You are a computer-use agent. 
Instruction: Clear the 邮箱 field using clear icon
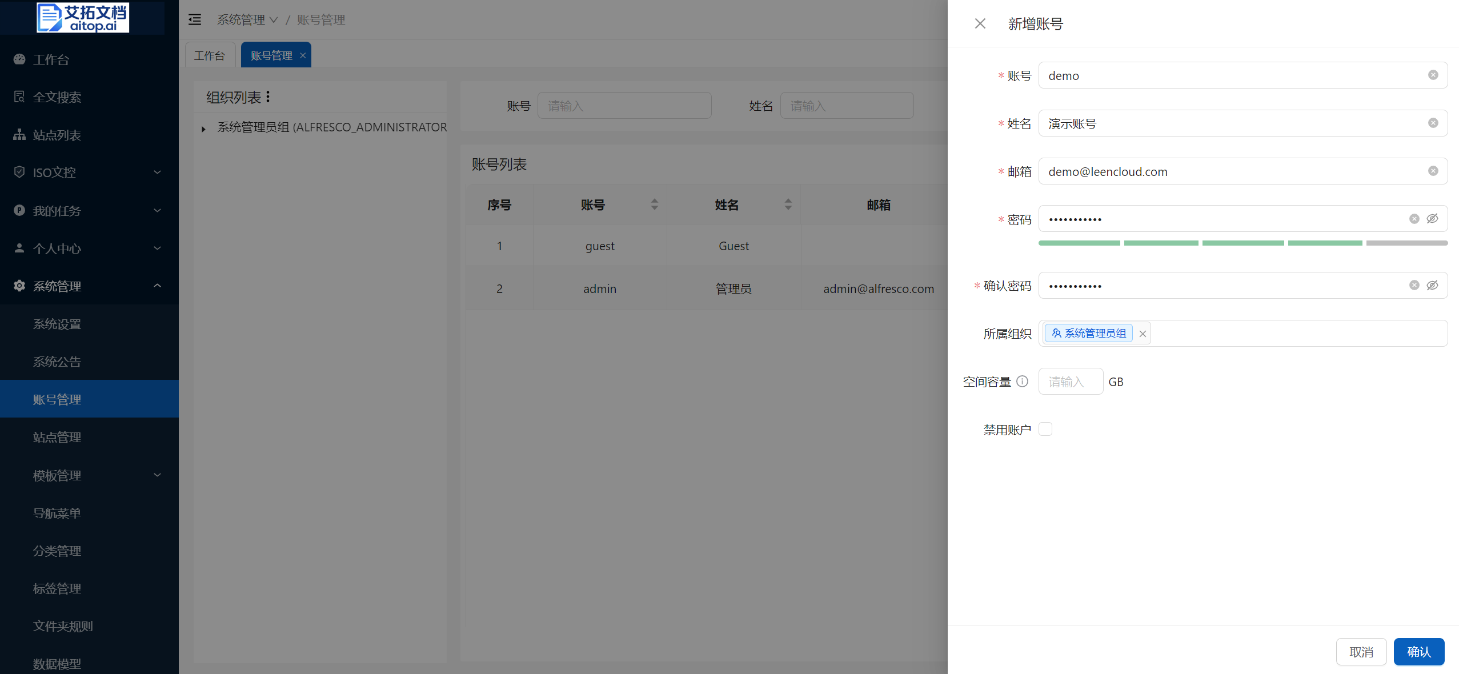coord(1433,171)
